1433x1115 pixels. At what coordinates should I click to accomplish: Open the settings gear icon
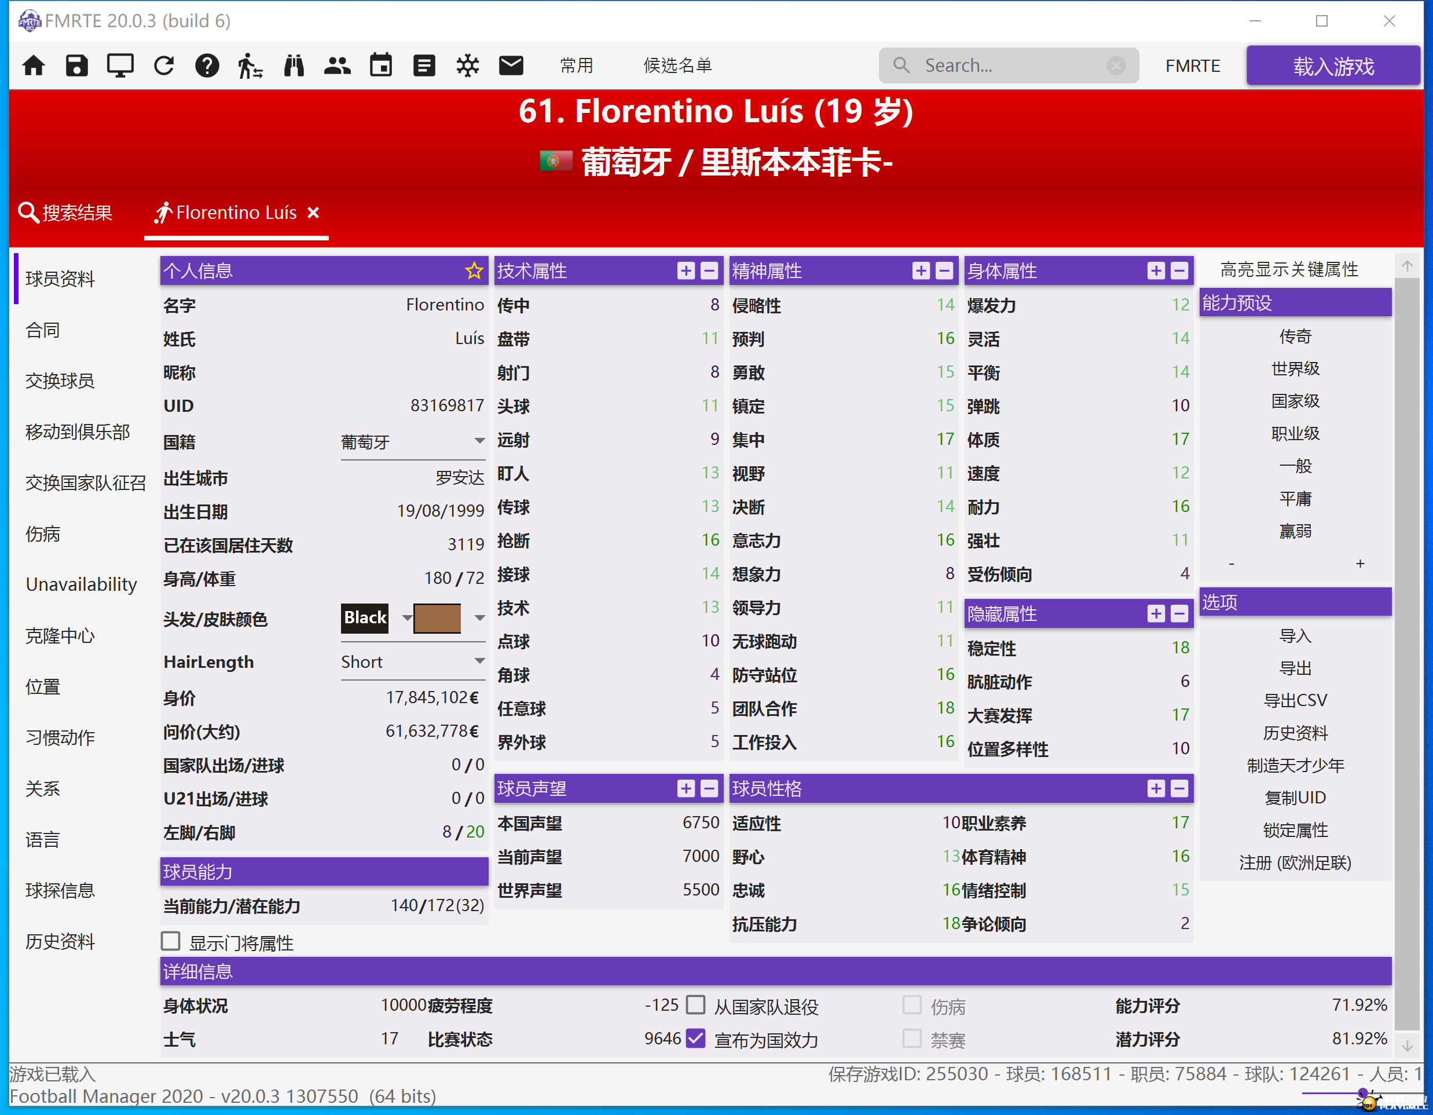468,65
